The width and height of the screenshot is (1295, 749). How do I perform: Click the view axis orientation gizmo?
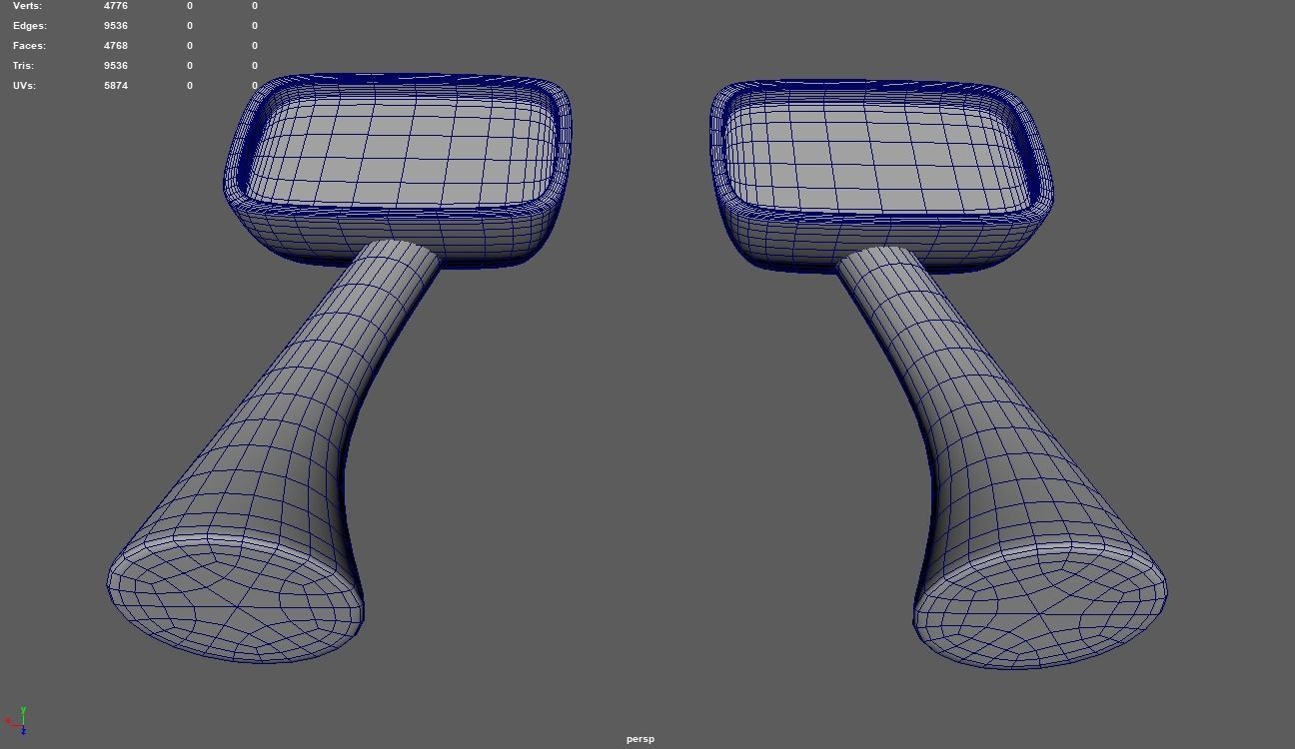click(x=16, y=721)
